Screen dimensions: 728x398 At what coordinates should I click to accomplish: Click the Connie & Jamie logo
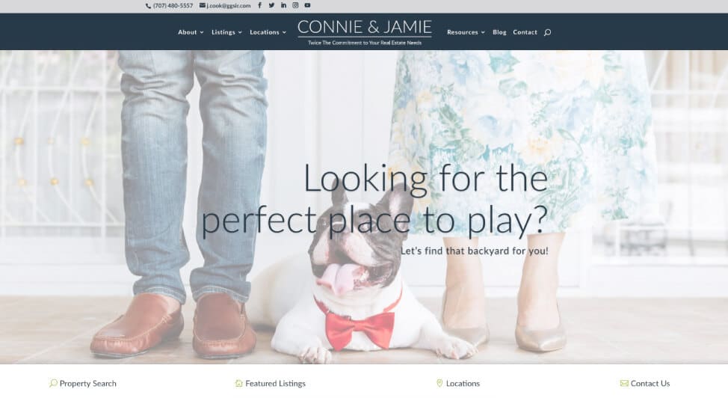coord(365,32)
